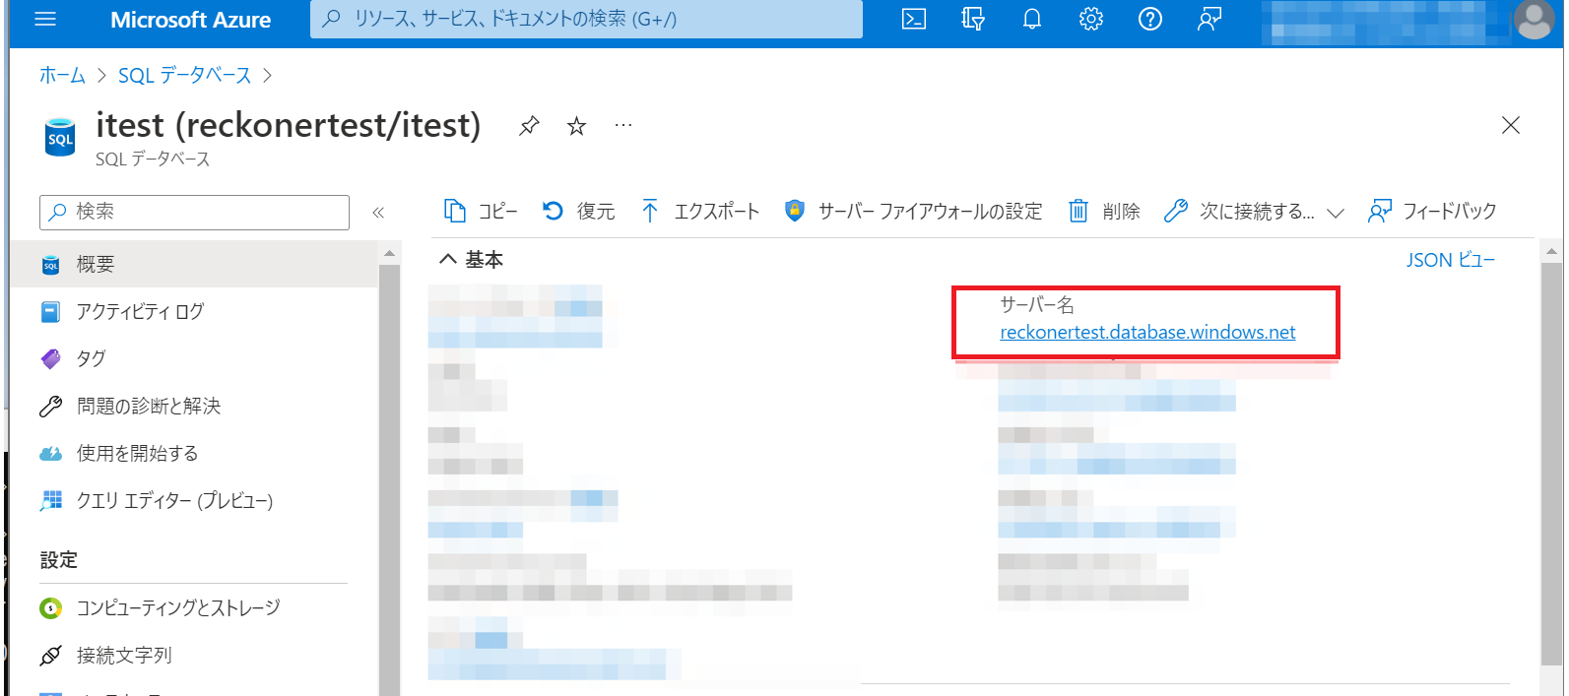Click the SQL database resource icon
Image resolution: width=1569 pixels, height=696 pixels.
click(60, 138)
